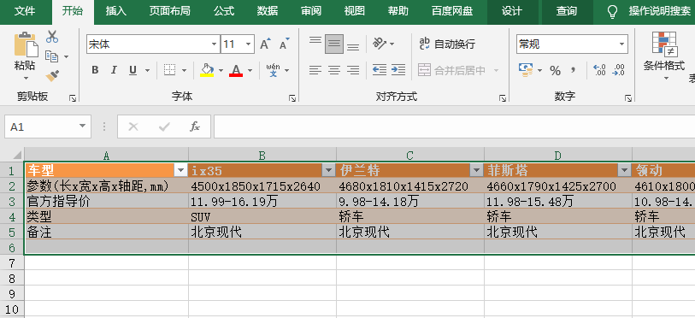Apply red font color
The width and height of the screenshot is (695, 318).
tap(236, 70)
